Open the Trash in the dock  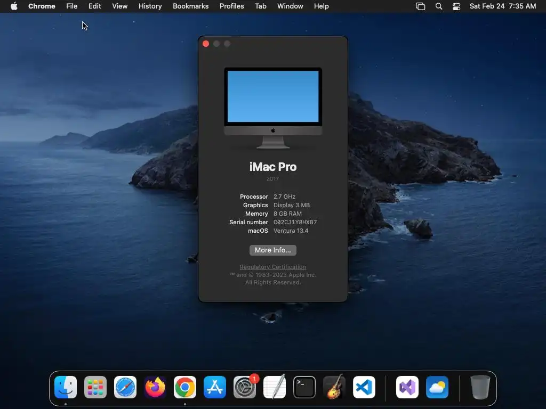coord(480,387)
